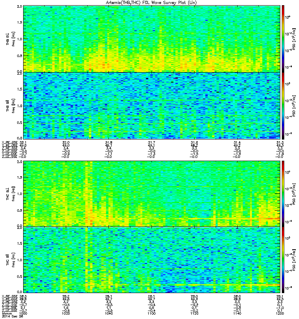Click the "PSD [nT²/Hz]" label of the bottom color bar
This screenshot has width=299, height=319.
[294, 260]
